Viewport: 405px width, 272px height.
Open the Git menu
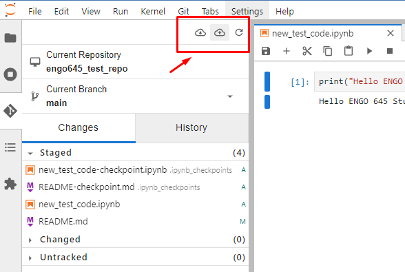click(x=183, y=12)
